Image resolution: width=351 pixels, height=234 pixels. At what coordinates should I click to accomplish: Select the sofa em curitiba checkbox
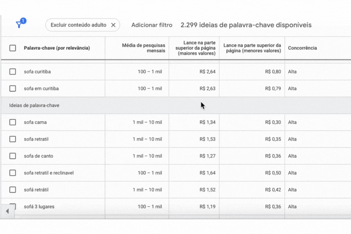(x=13, y=88)
